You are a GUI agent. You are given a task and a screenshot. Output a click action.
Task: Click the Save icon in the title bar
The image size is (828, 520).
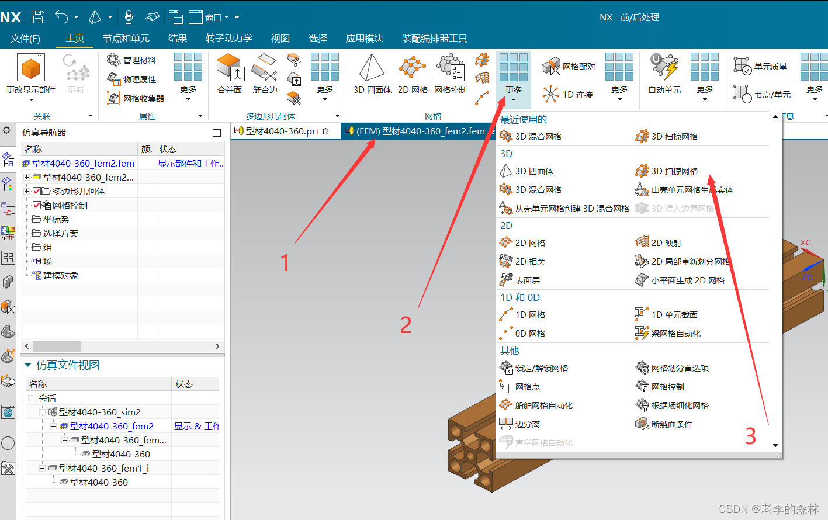pos(37,17)
